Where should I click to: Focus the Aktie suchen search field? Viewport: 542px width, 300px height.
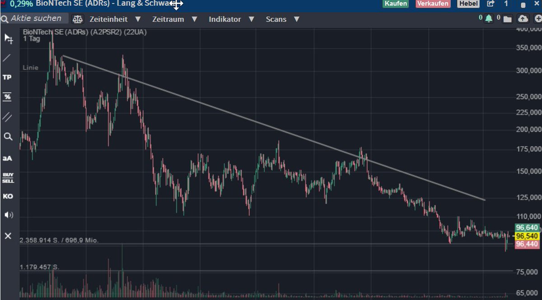38,18
